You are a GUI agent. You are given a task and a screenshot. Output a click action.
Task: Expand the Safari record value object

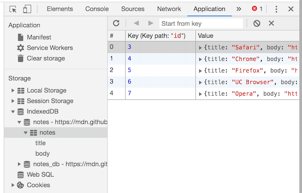tap(200, 47)
